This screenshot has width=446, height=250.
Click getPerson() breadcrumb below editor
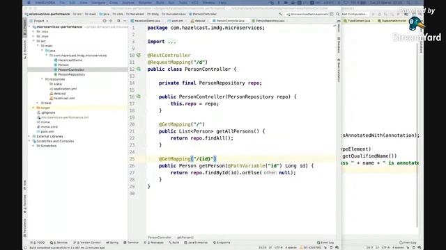(185, 237)
